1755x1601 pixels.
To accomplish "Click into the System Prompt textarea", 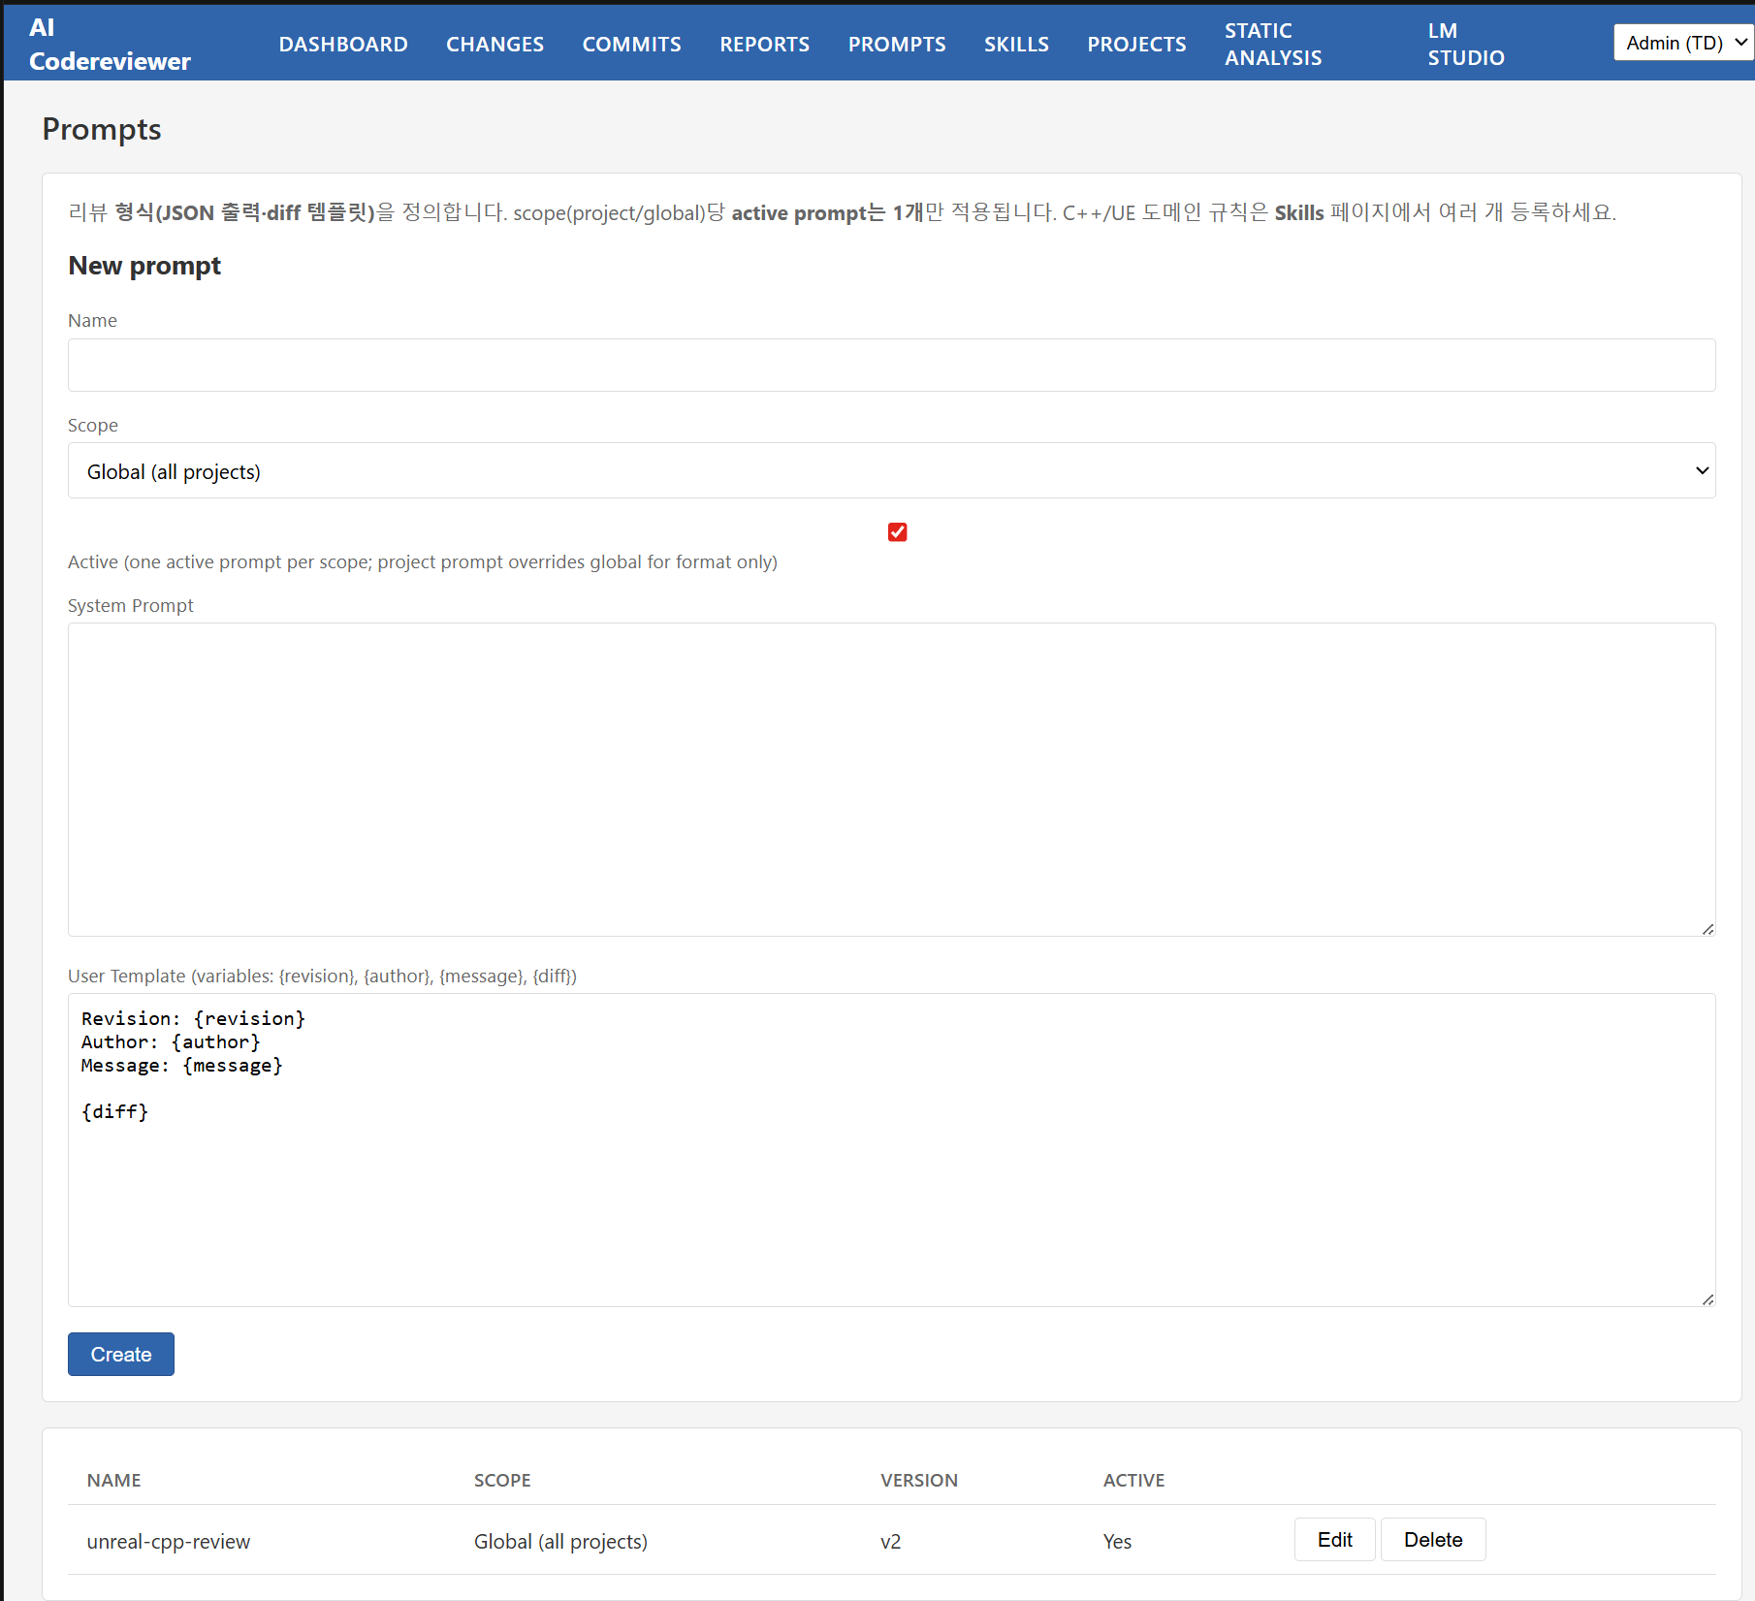I will pos(891,780).
